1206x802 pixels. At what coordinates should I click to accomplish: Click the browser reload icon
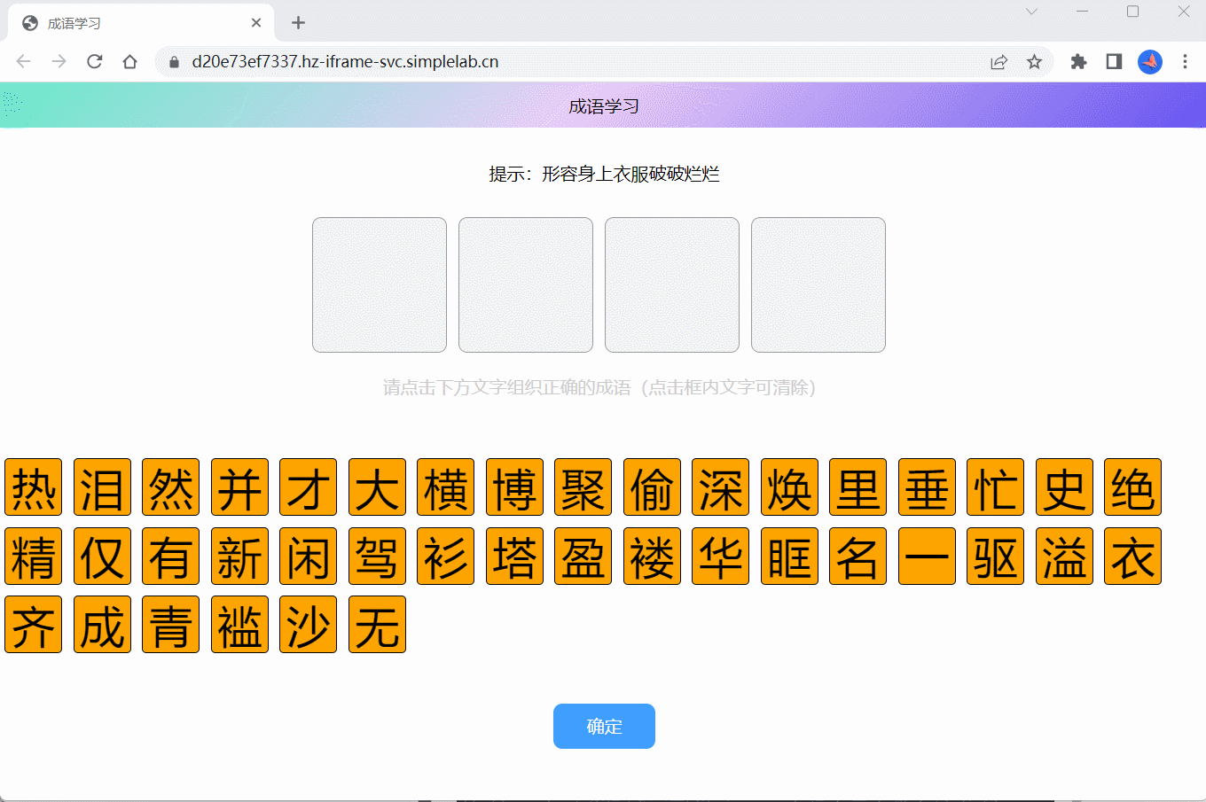95,61
